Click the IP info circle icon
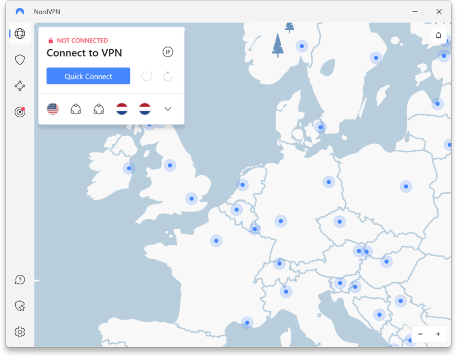The width and height of the screenshot is (457, 356). (168, 52)
